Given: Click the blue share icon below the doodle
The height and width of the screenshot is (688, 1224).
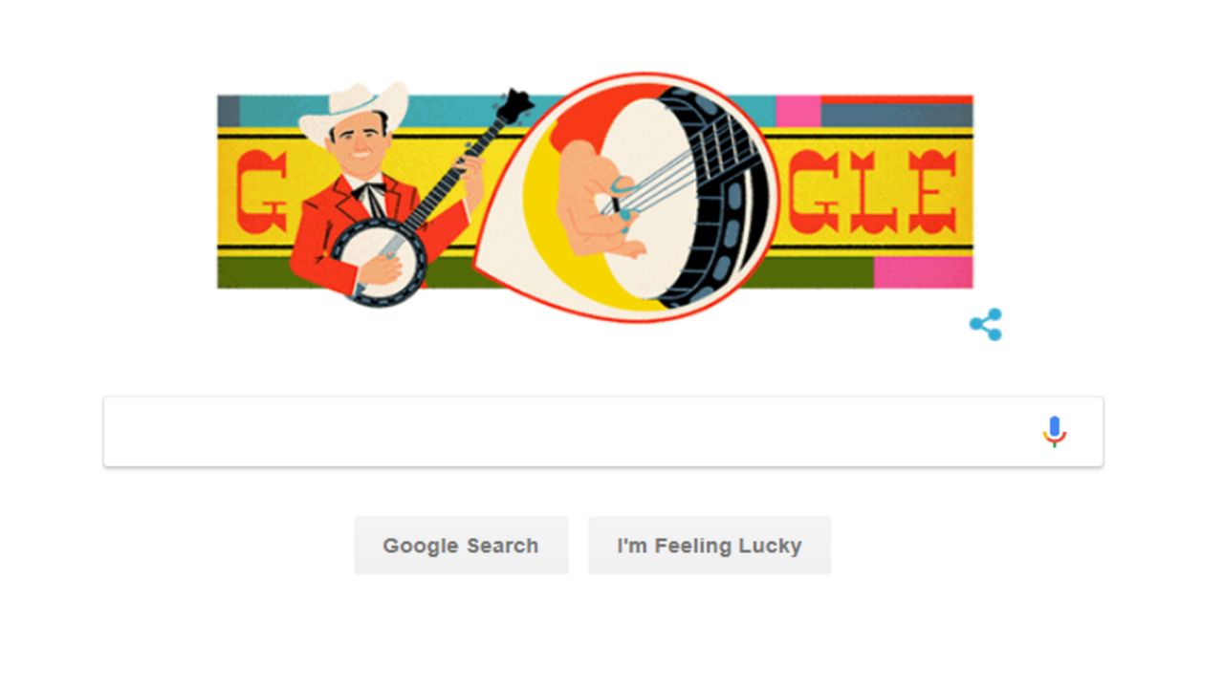Looking at the screenshot, I should 986,325.
